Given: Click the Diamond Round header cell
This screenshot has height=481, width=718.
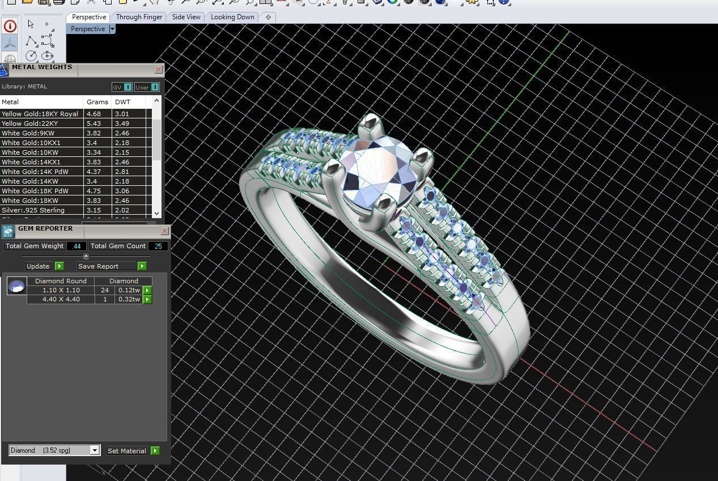Looking at the screenshot, I should [61, 281].
